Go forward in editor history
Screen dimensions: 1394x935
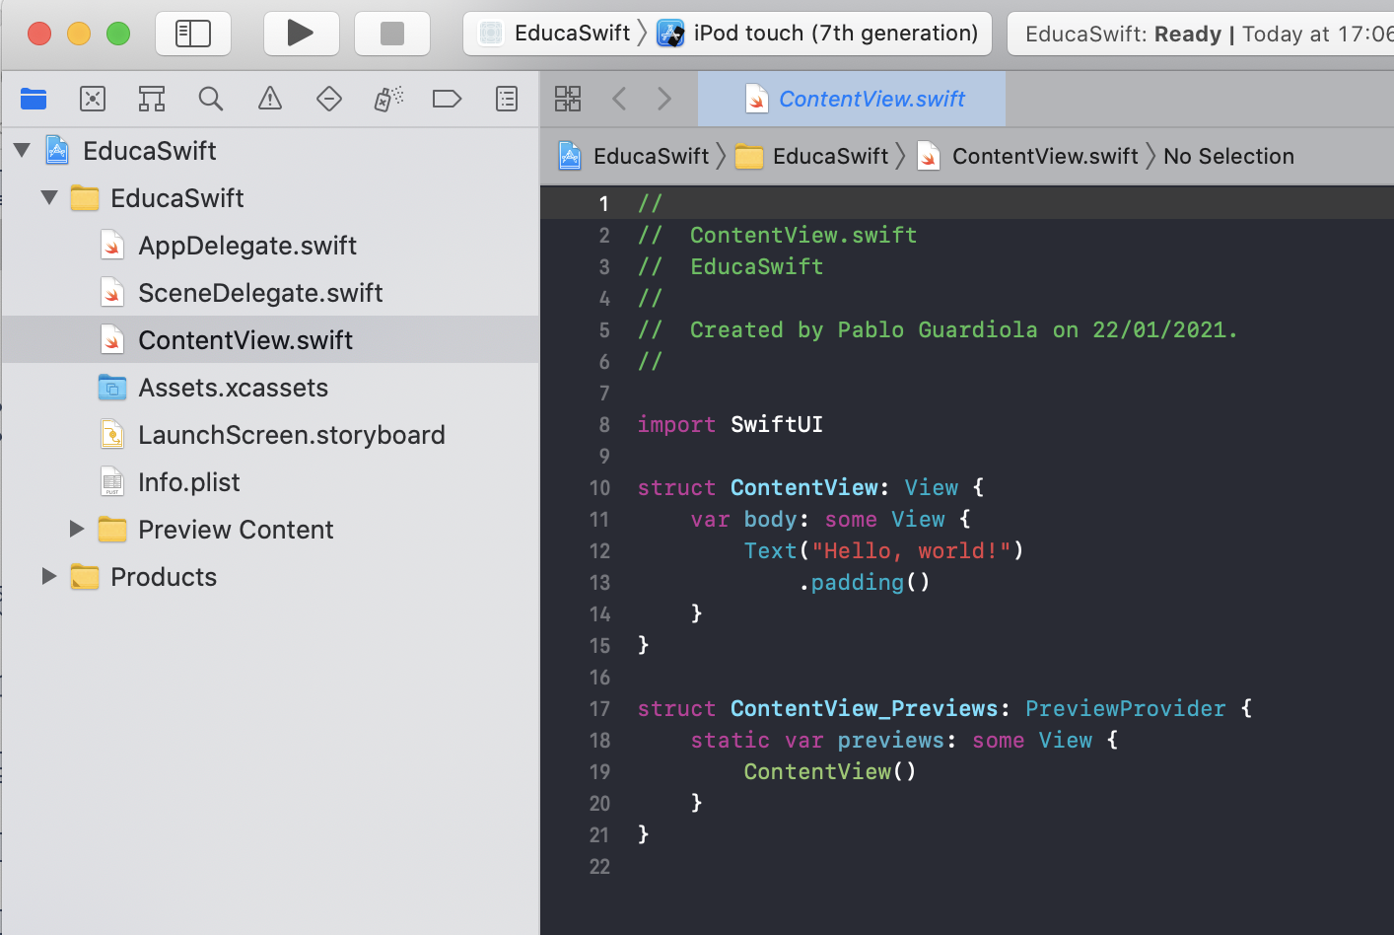click(664, 99)
